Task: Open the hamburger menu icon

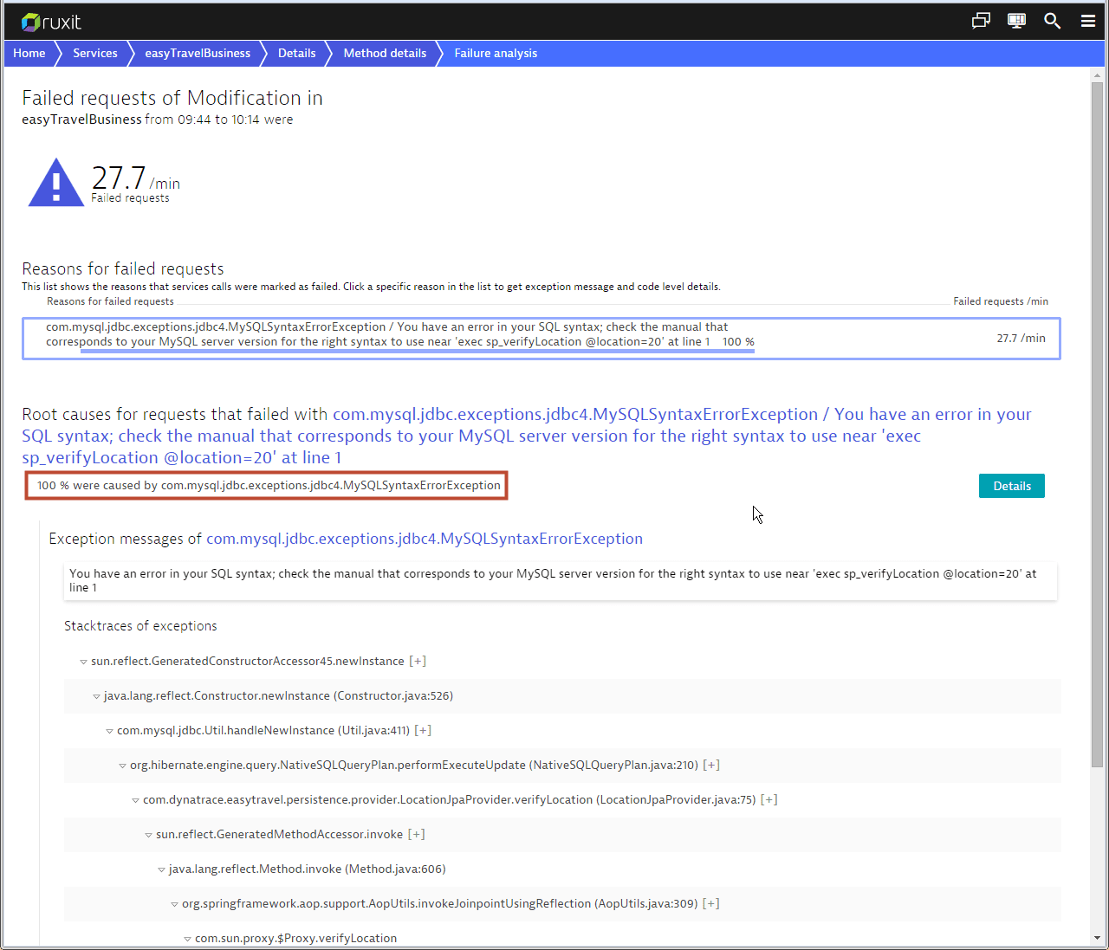Action: pos(1088,21)
